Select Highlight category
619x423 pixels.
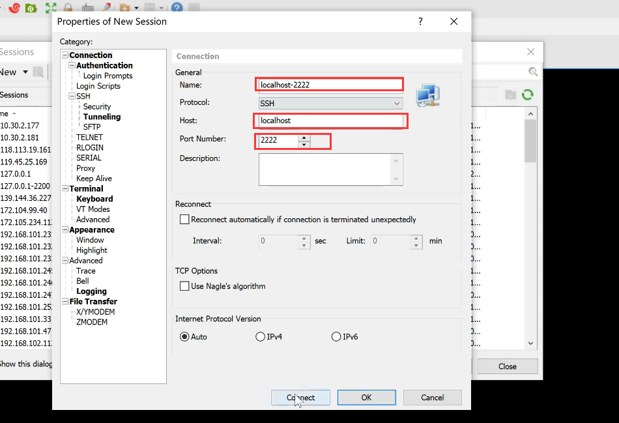tap(92, 250)
